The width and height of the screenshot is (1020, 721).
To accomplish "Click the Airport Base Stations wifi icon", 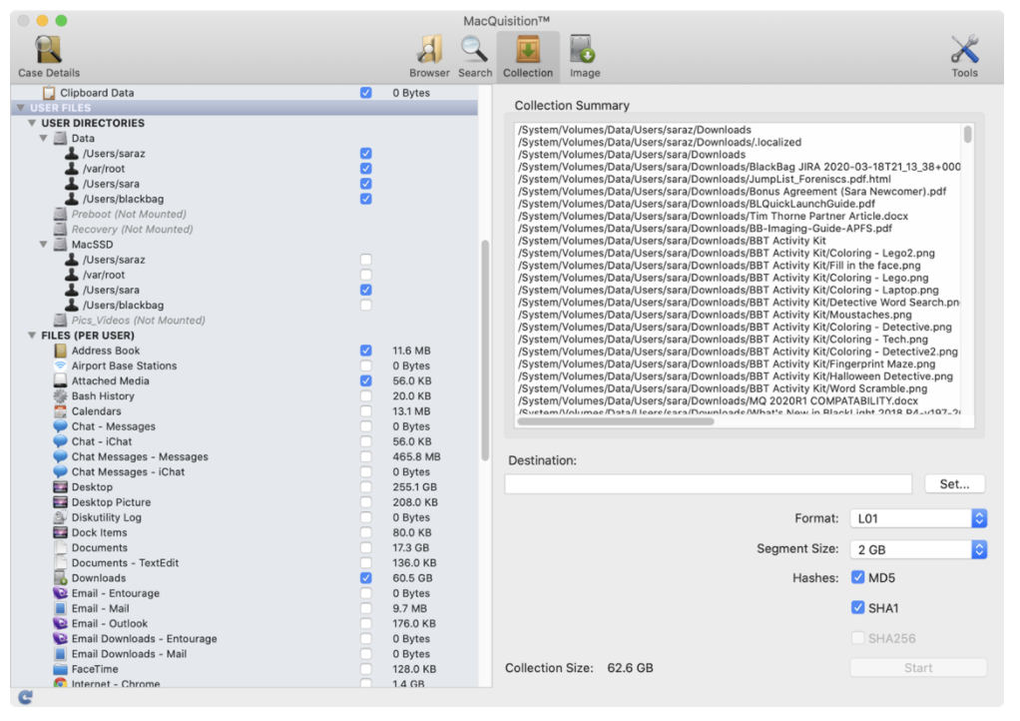I will (61, 365).
